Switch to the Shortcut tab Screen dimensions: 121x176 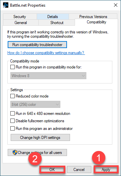tap(57, 23)
